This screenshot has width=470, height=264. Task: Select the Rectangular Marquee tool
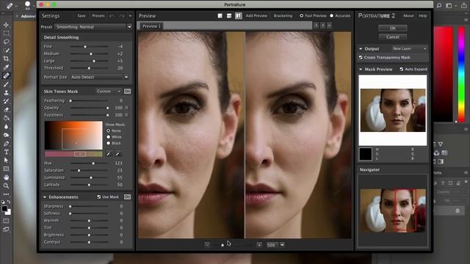6,33
